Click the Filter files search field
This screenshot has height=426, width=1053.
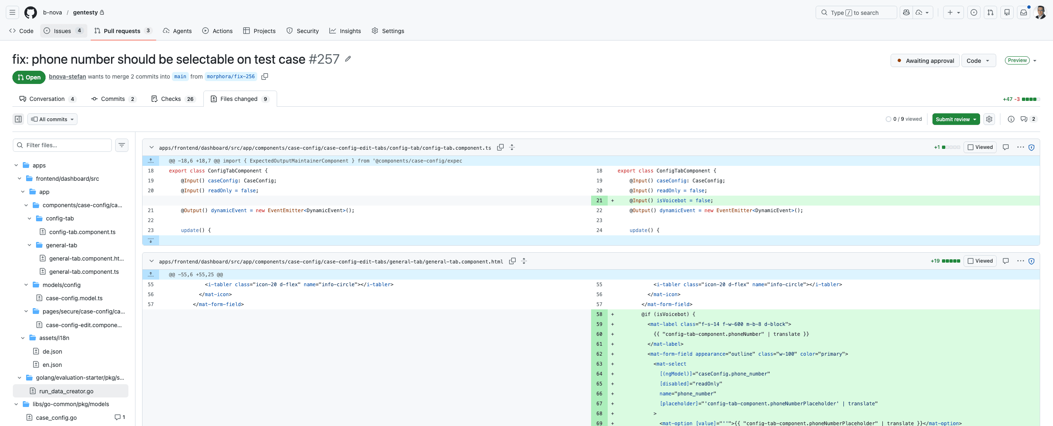62,145
